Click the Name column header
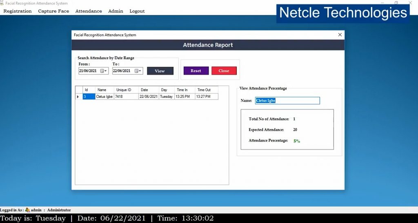Image resolution: width=418 pixels, height=223 pixels. point(104,90)
